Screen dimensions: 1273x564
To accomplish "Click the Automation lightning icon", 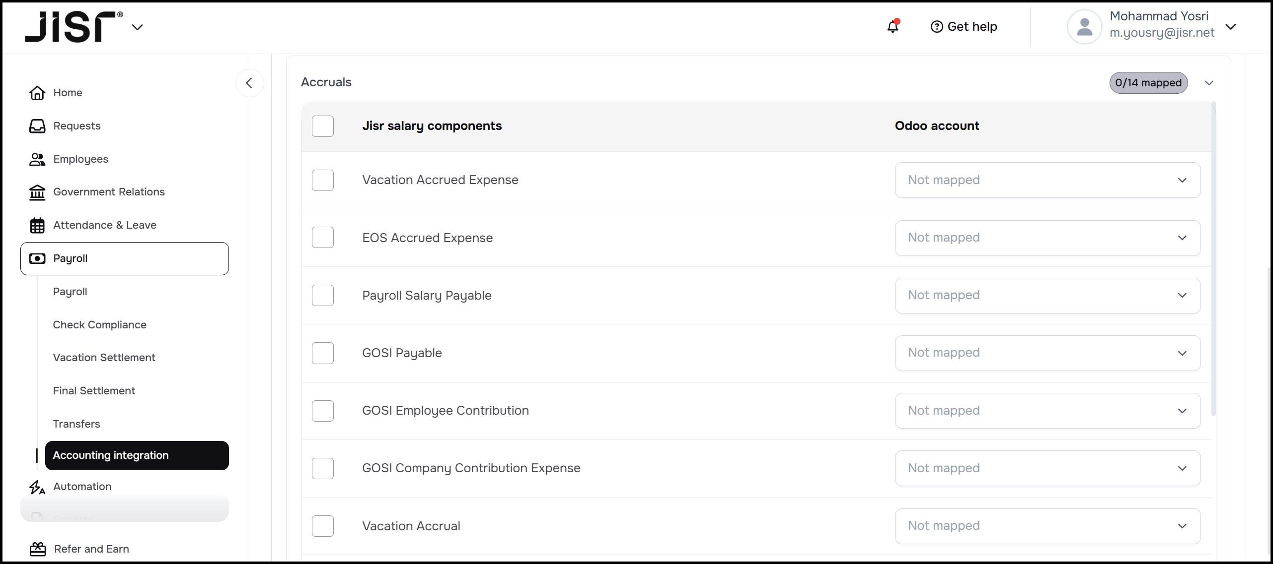I will tap(37, 487).
